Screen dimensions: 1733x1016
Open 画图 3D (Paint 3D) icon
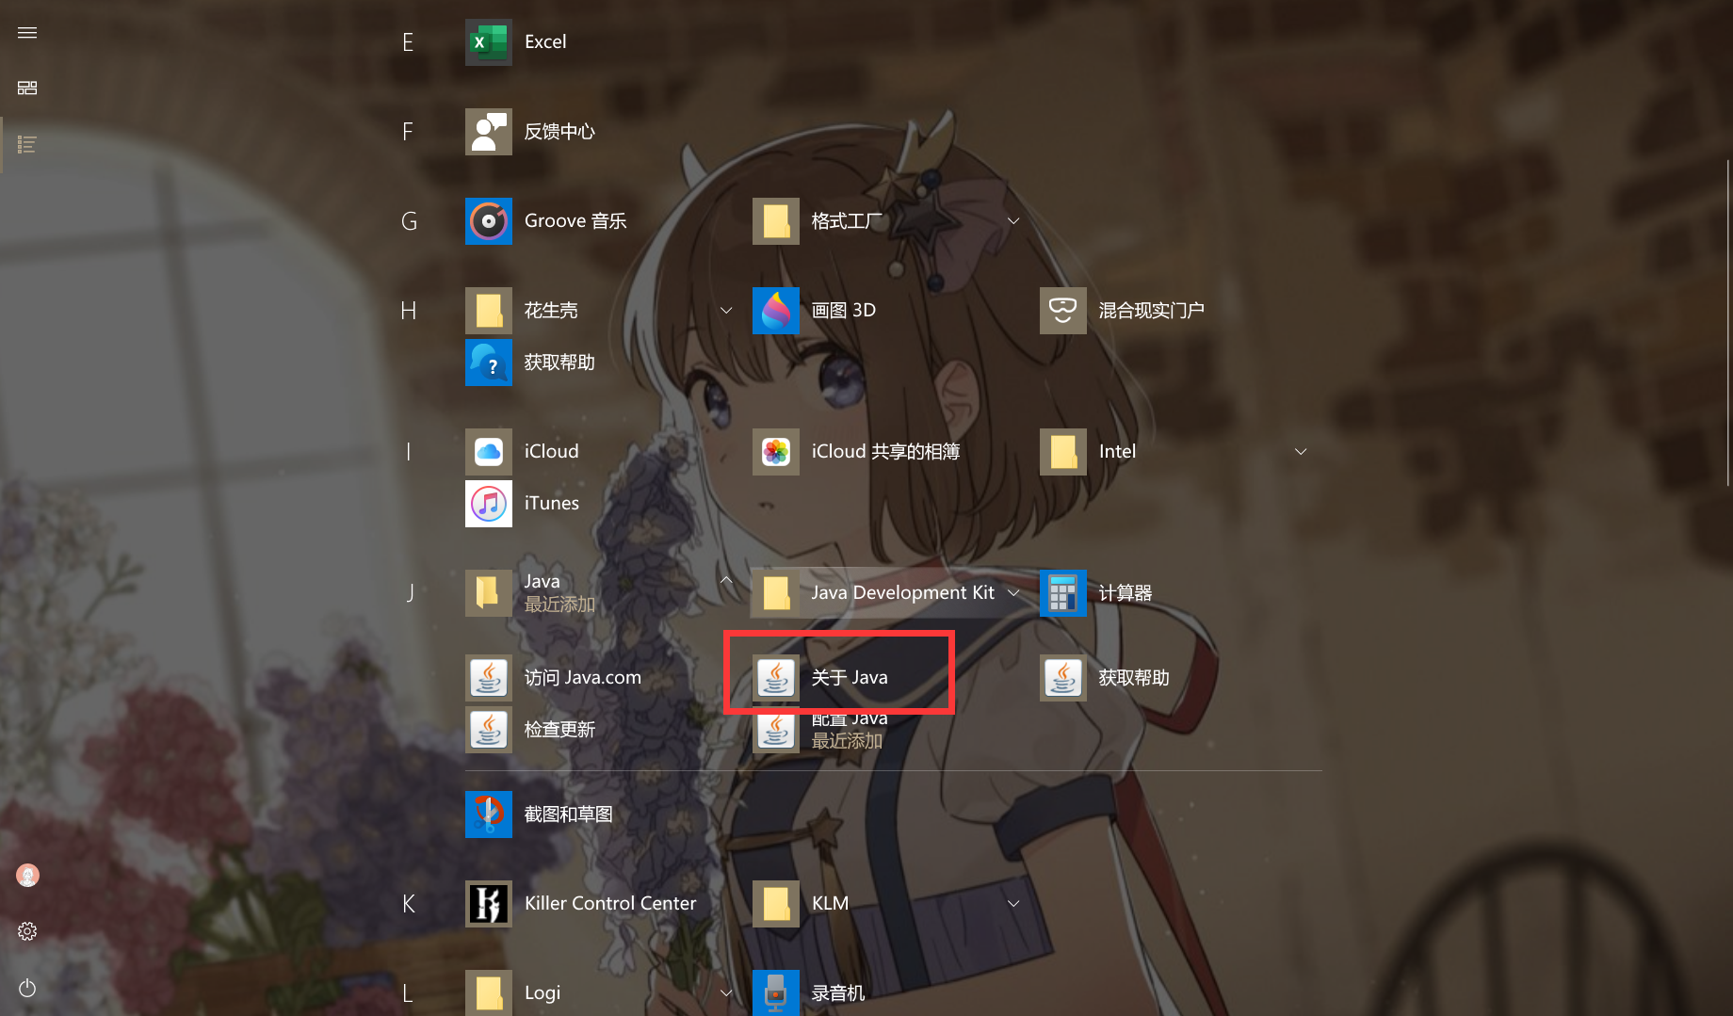click(x=776, y=311)
